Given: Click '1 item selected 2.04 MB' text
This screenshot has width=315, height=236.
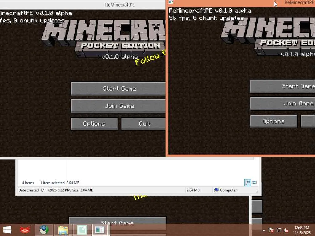Looking at the screenshot, I should tap(60, 183).
